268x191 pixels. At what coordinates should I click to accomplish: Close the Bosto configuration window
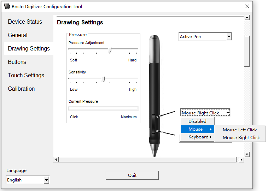pyautogui.click(x=247, y=6)
